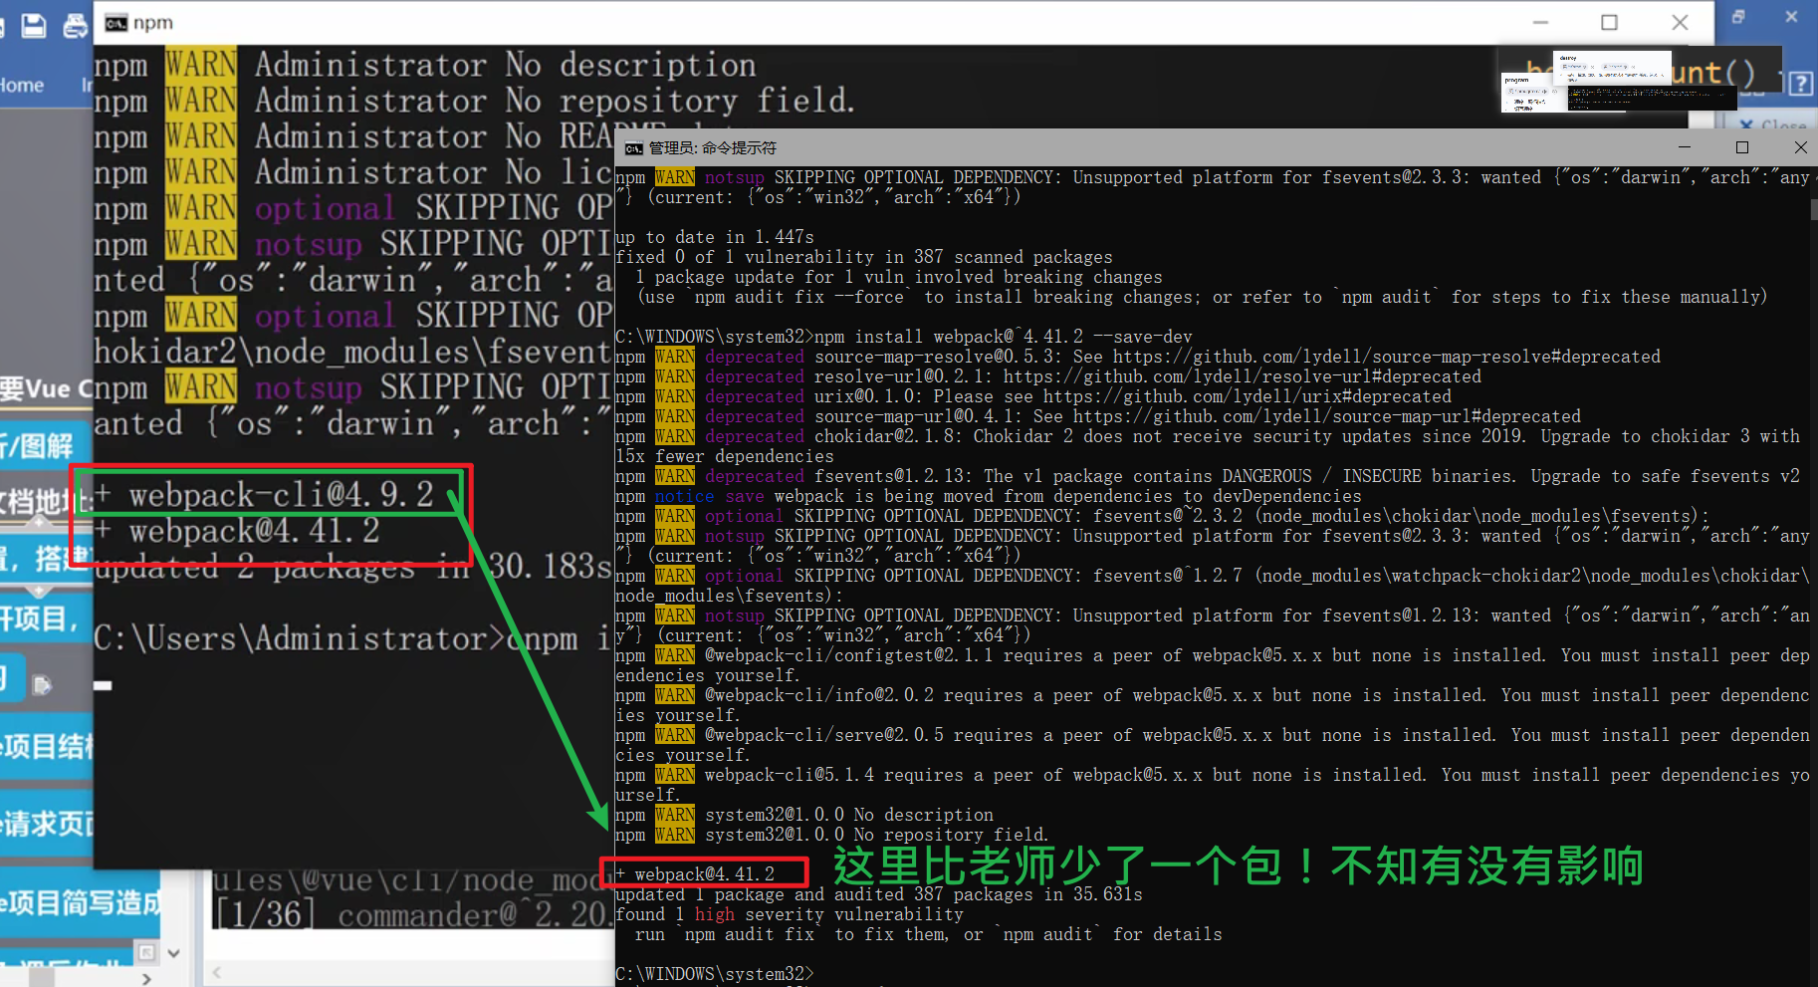Click the resolve-url#deprecated GitHub URL
This screenshot has width=1818, height=987.
click(1243, 376)
